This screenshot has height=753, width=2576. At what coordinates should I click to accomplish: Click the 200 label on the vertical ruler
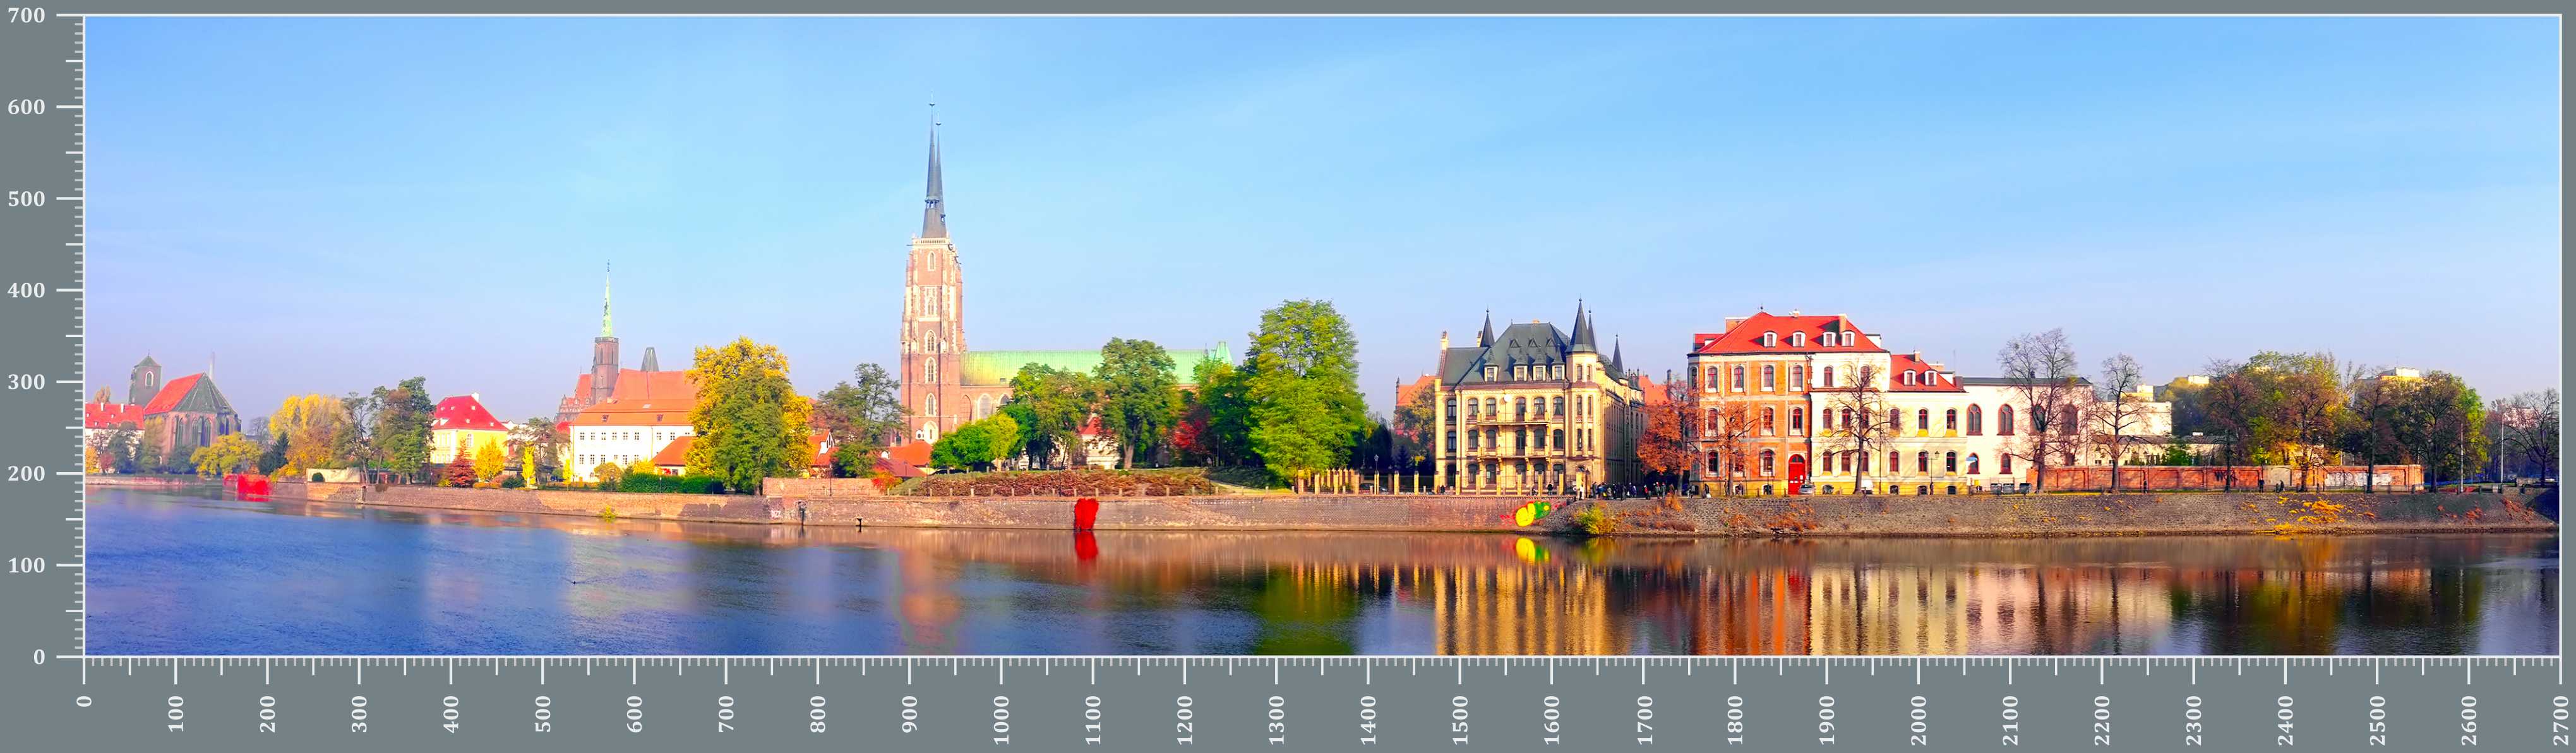coord(26,474)
